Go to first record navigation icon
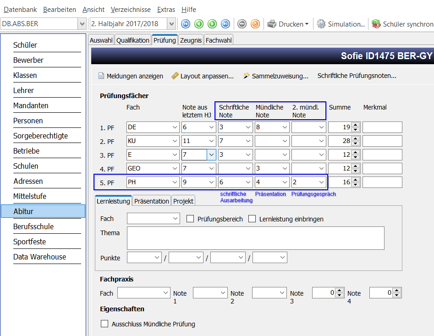This screenshot has height=336, width=434. tap(186, 24)
